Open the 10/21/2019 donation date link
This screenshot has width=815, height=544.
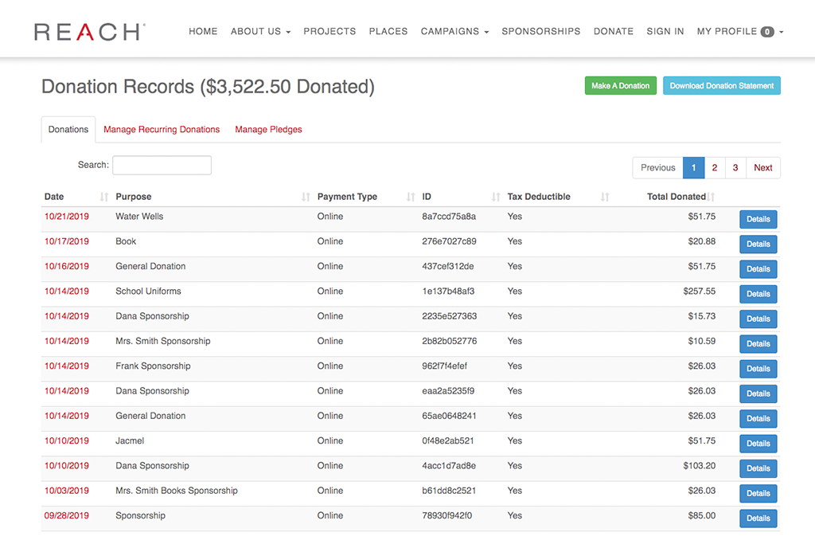[65, 216]
